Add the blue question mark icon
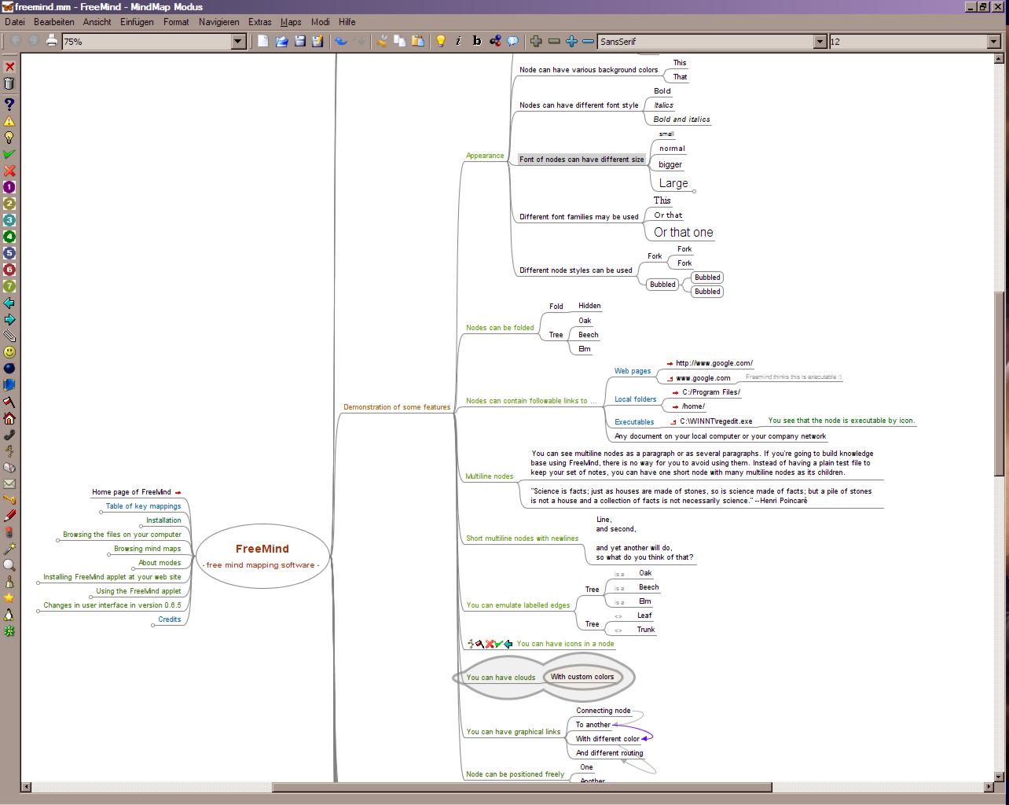The image size is (1009, 805). point(9,103)
